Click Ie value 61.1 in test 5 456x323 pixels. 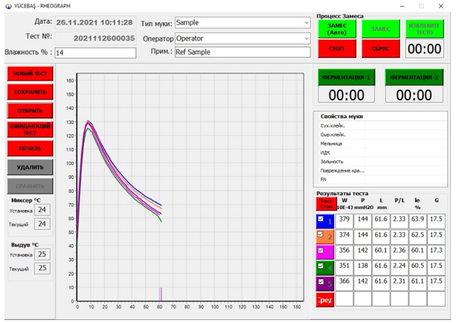click(418, 283)
